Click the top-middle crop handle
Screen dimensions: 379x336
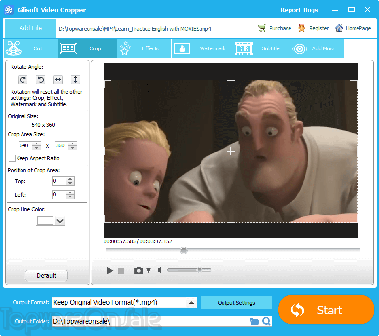(231, 80)
